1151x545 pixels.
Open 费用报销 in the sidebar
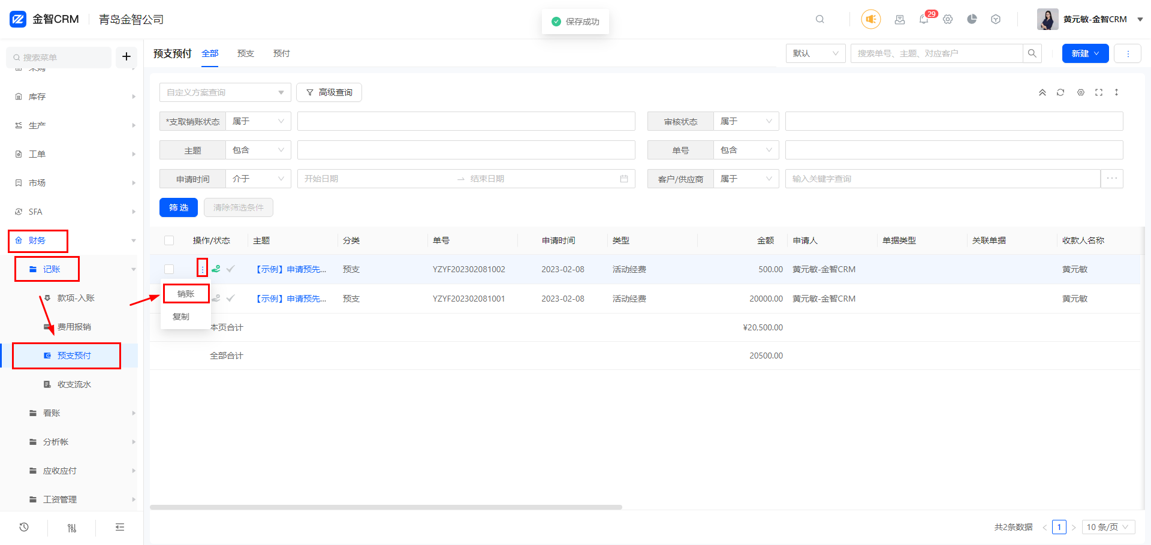coord(74,327)
